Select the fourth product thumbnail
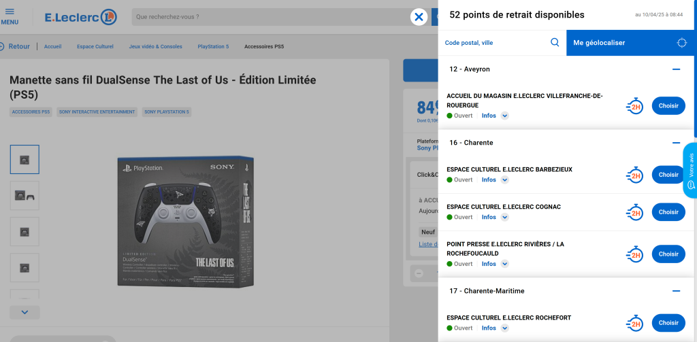697x342 pixels. [x=25, y=267]
